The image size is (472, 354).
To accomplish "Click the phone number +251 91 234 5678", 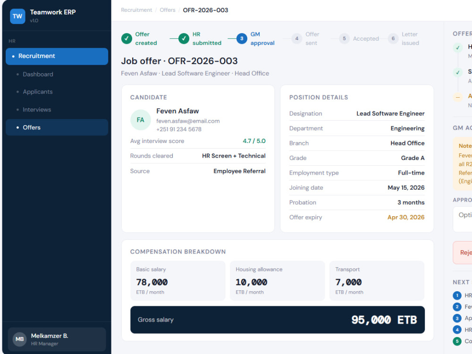I will pyautogui.click(x=179, y=129).
